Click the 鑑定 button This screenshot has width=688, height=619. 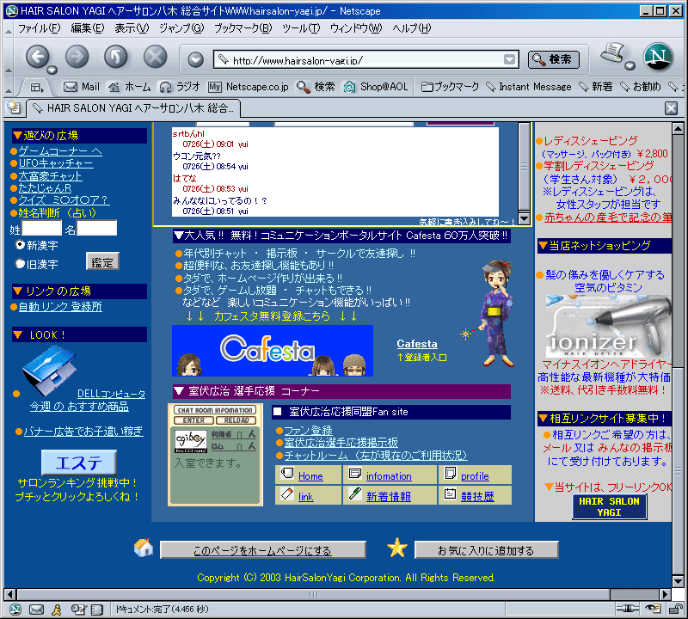pos(102,262)
